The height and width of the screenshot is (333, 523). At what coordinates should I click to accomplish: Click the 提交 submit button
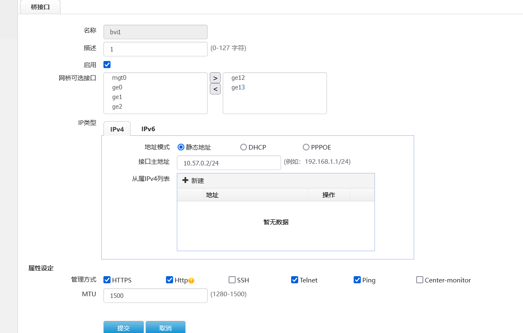tap(123, 328)
